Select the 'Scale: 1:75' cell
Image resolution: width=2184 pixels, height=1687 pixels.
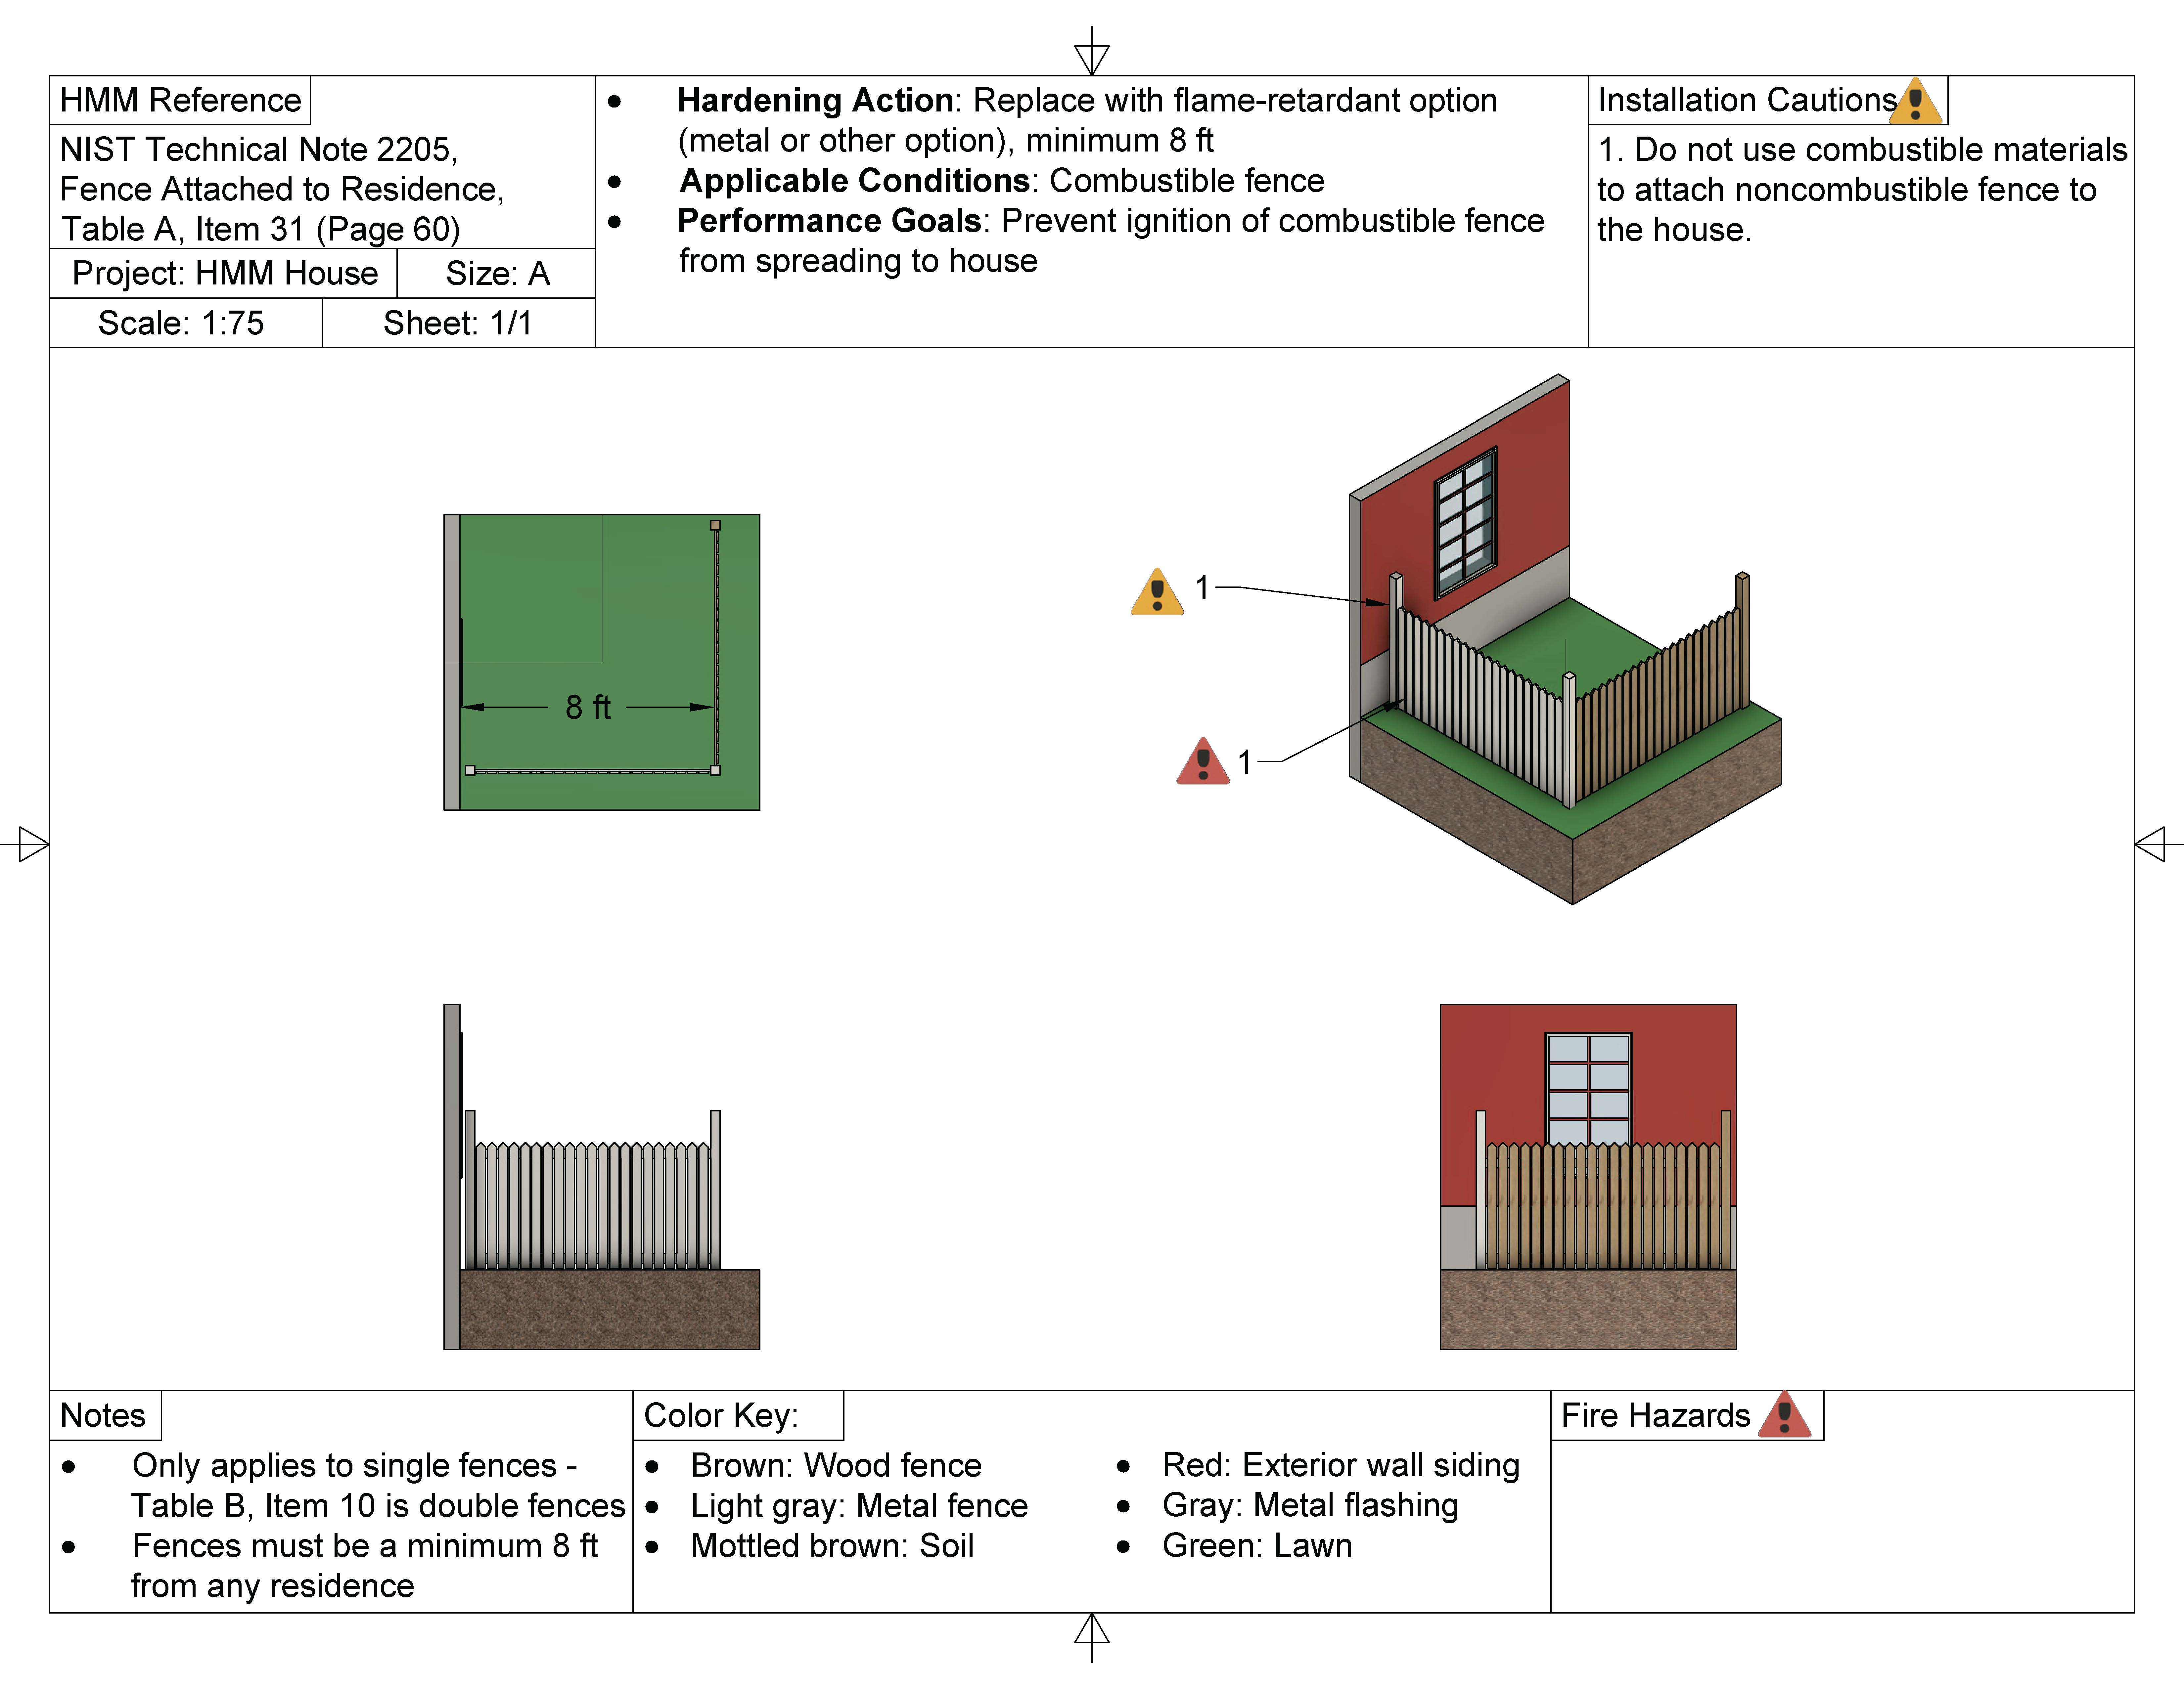tap(186, 323)
